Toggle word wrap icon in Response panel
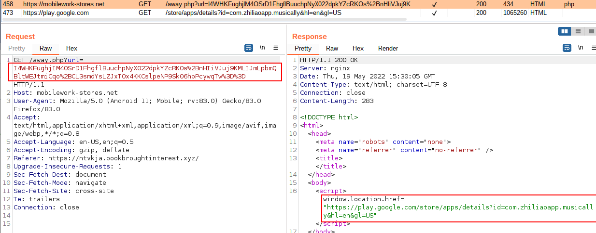 [567, 48]
